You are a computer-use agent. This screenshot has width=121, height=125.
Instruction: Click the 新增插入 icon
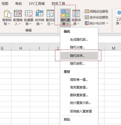pyautogui.click(x=18, y=13)
